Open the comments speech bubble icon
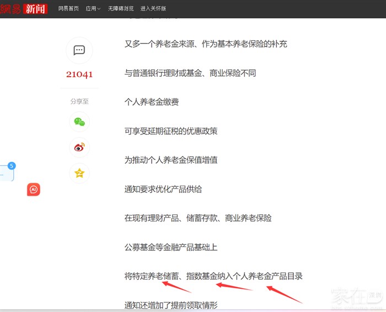Screen dimensions: 386x312 (x=79, y=50)
